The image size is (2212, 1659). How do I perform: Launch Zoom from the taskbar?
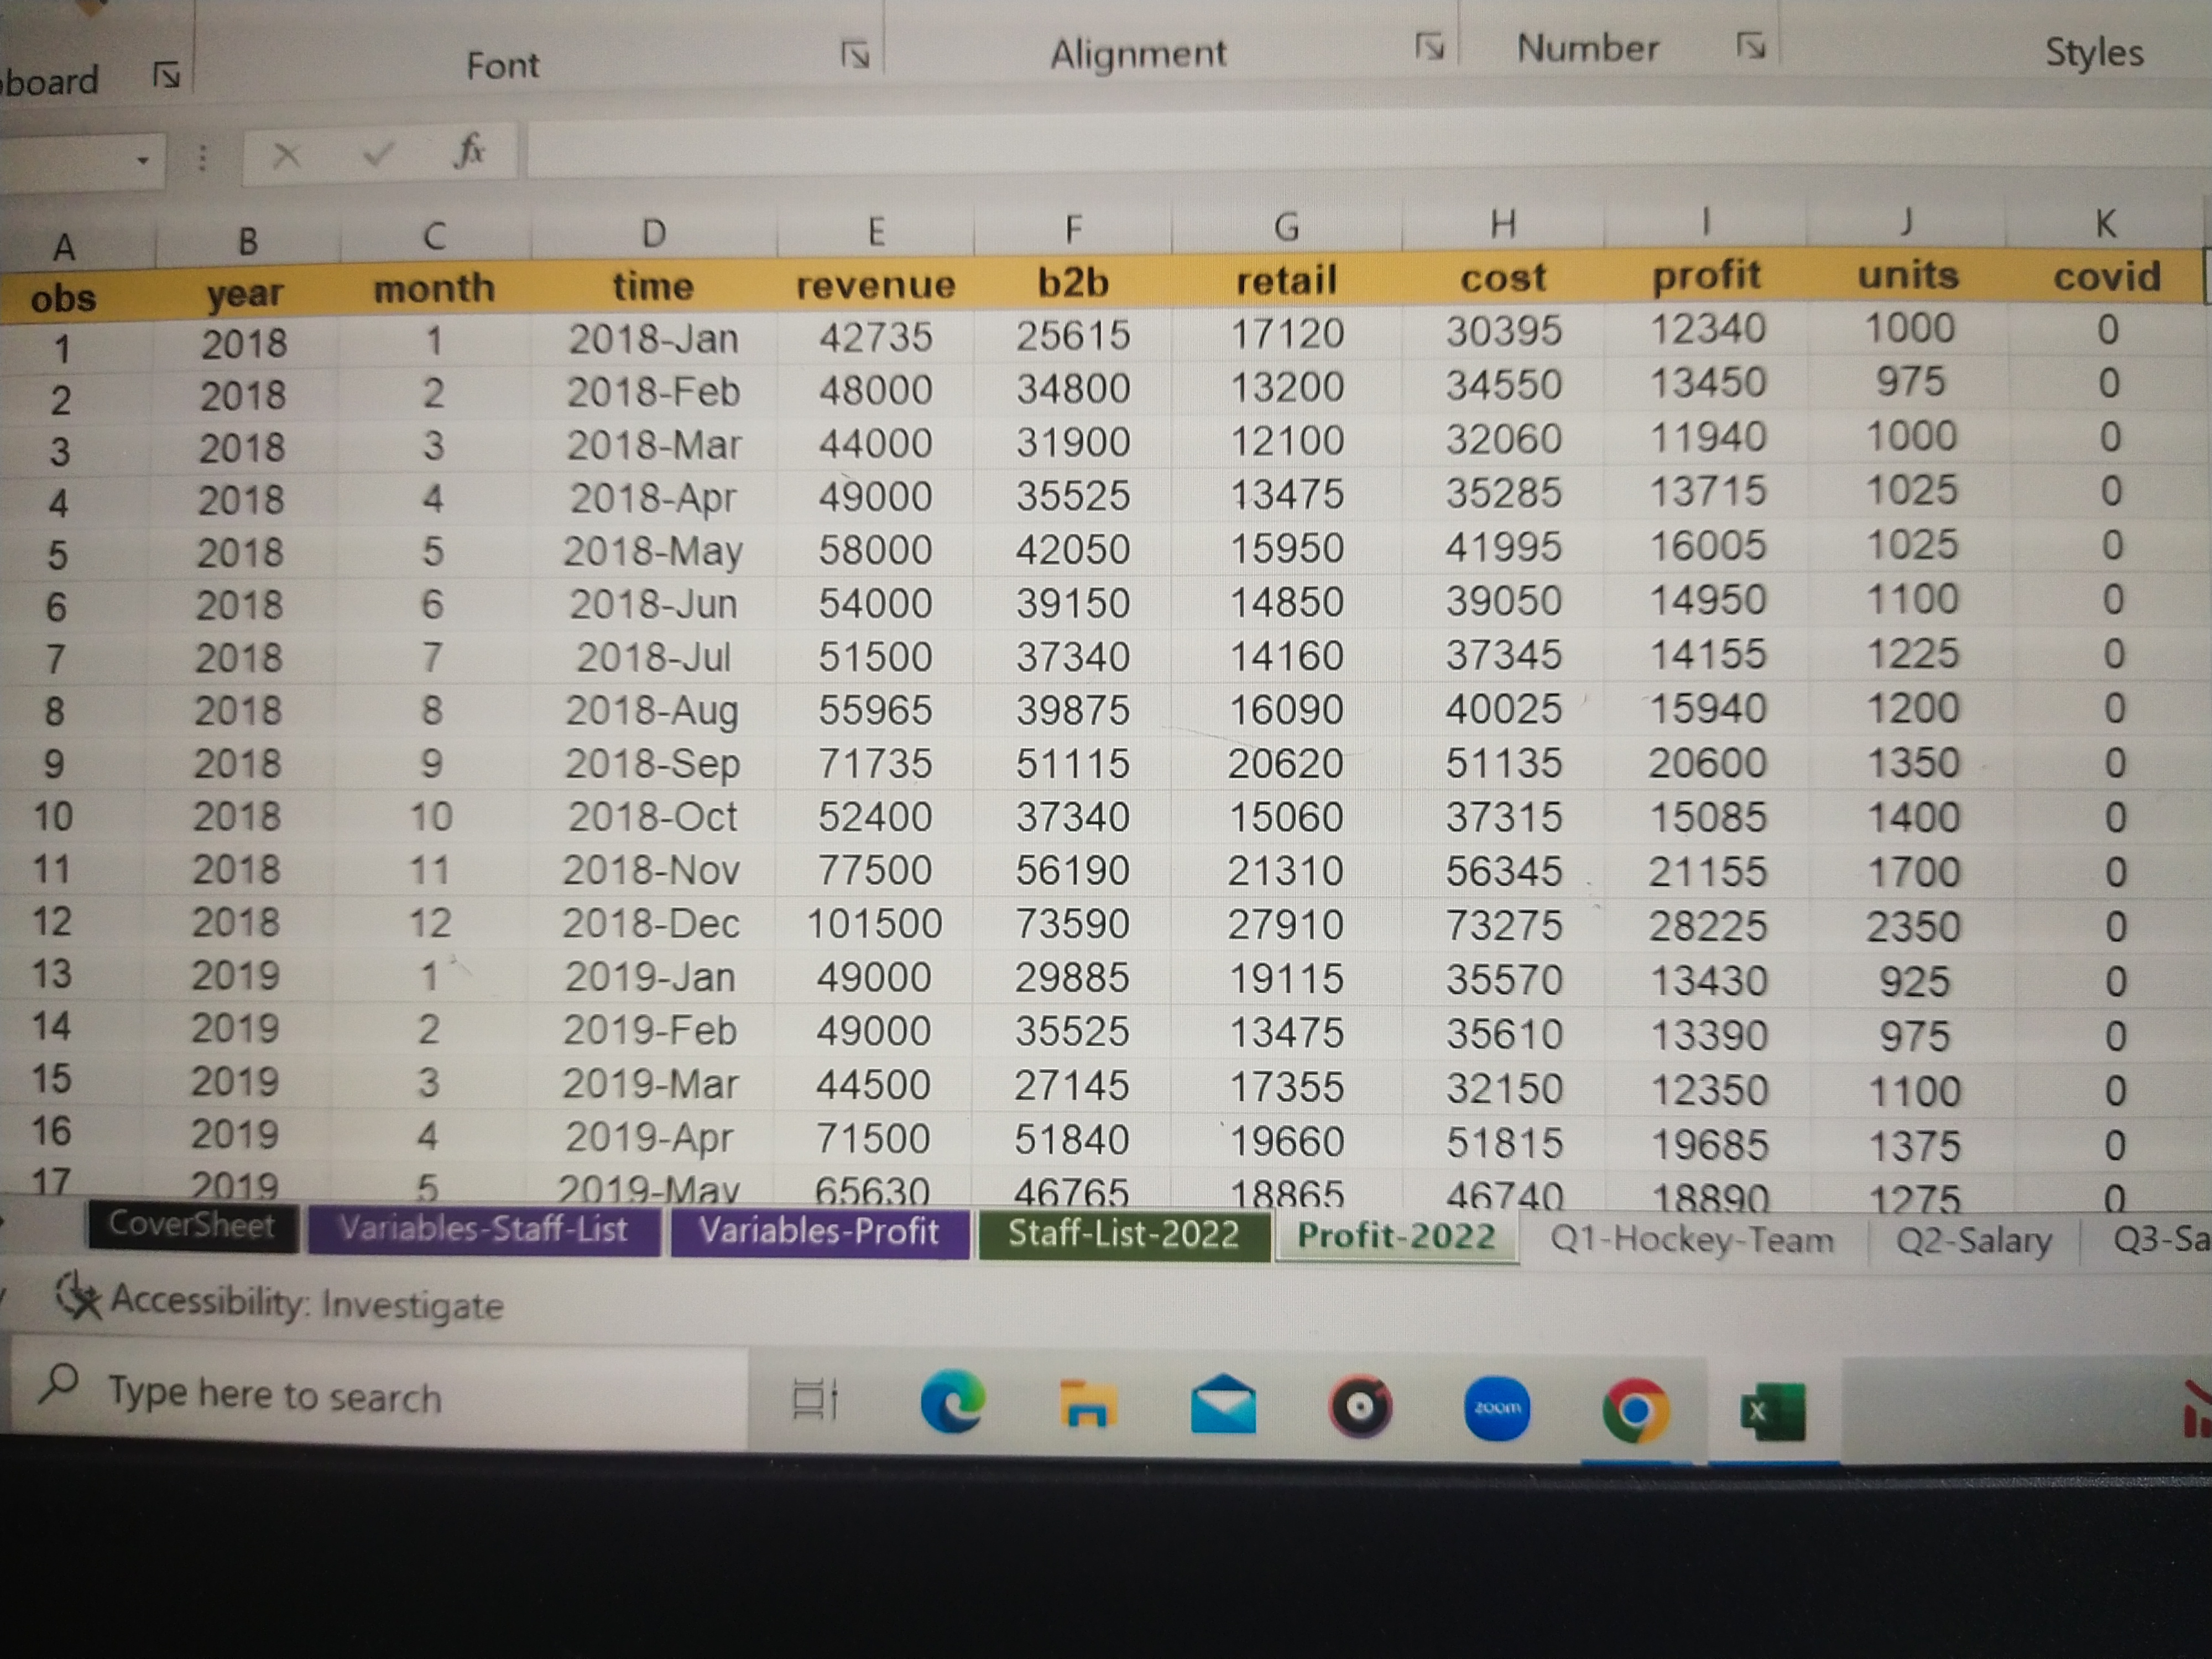pos(1497,1408)
